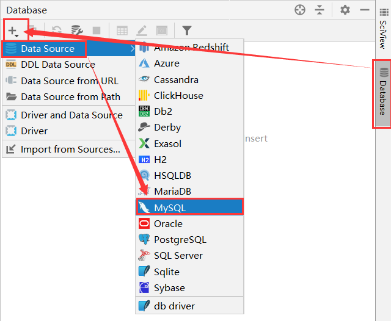This screenshot has height=321, width=391.
Task: Click the H2 blue logo icon
Action: (x=144, y=160)
